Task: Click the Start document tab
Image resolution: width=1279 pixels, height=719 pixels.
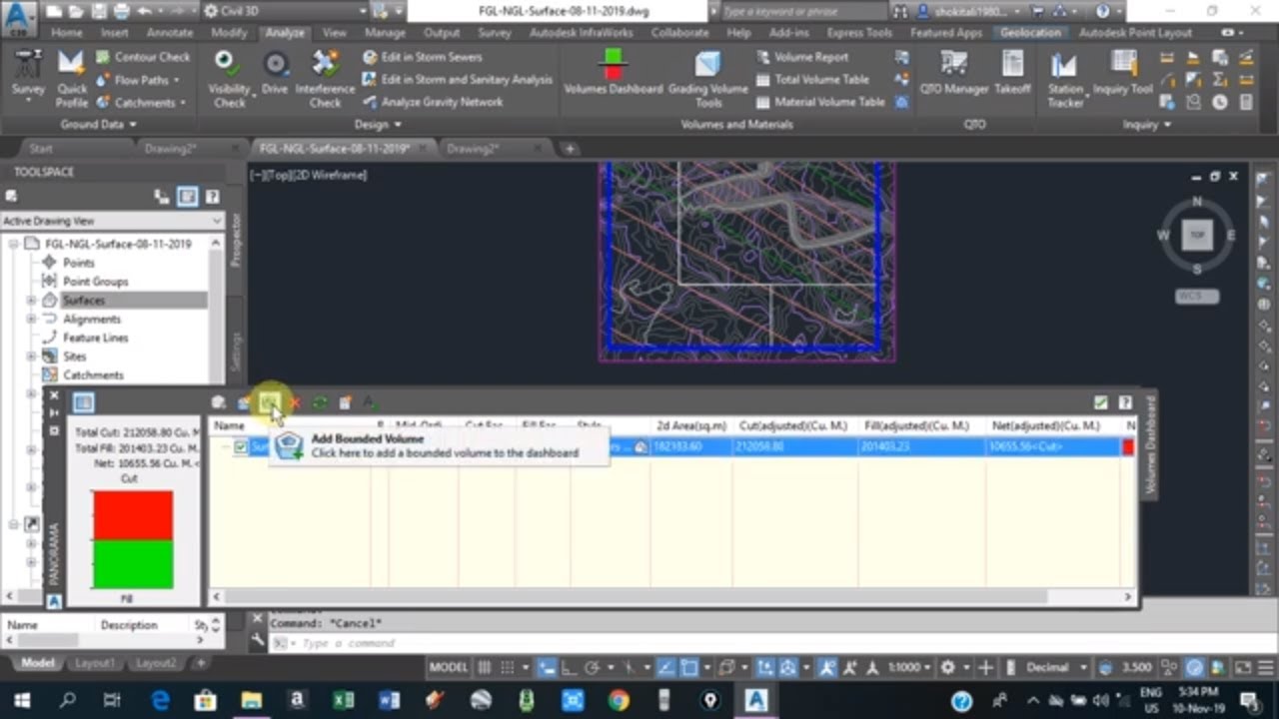Action: pos(41,149)
